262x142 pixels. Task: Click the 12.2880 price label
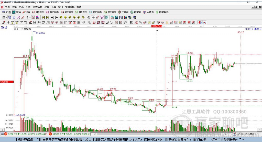point(7,82)
